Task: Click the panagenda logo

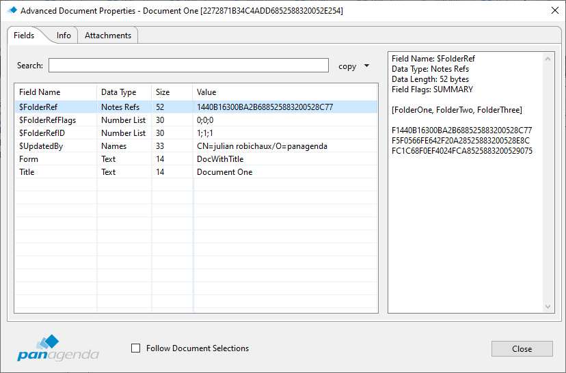Action: click(57, 348)
